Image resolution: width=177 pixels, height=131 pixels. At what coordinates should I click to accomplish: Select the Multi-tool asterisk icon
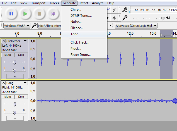pyautogui.click(x=114, y=18)
